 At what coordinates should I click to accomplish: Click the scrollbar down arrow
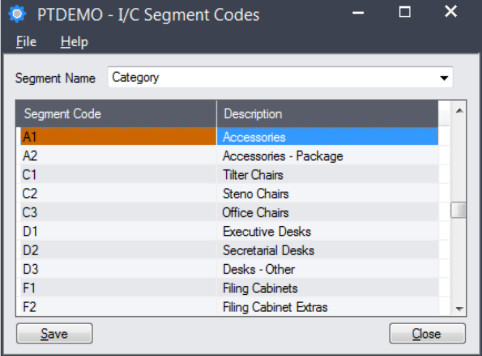(x=459, y=309)
